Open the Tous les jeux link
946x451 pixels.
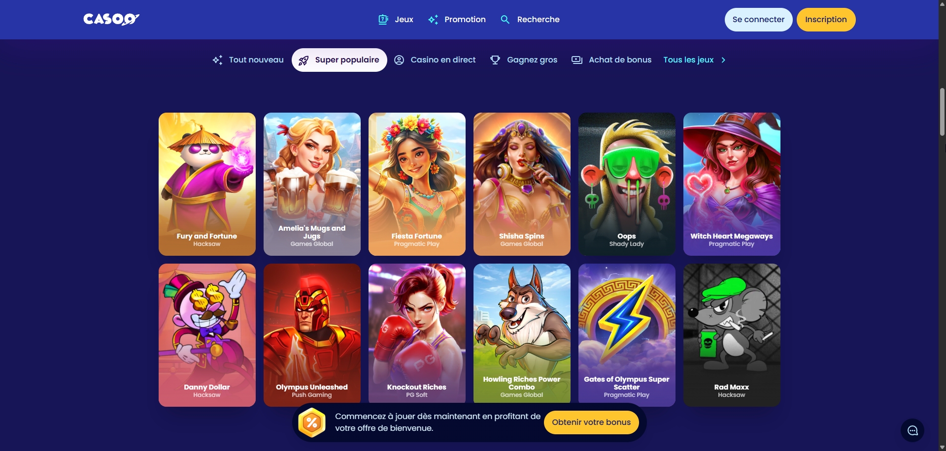[x=688, y=60]
